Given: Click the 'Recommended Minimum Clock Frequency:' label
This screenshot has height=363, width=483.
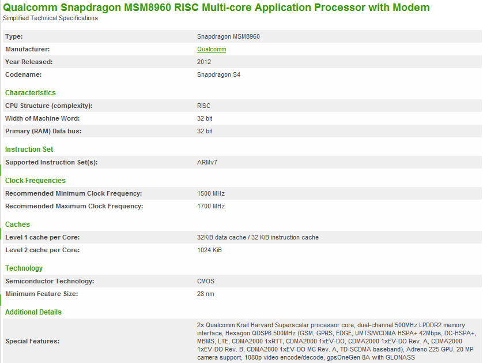Looking at the screenshot, I should pyautogui.click(x=74, y=193).
